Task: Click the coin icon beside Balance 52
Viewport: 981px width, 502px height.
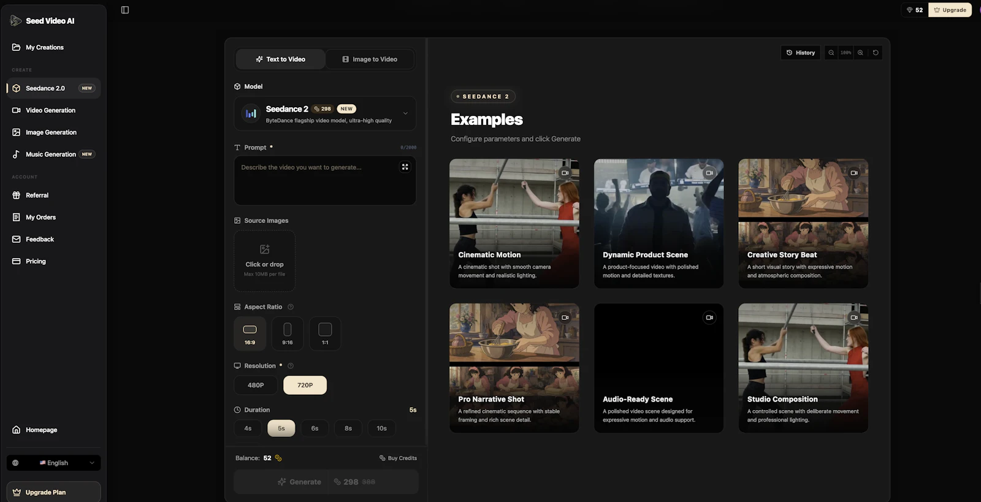Action: [x=278, y=458]
